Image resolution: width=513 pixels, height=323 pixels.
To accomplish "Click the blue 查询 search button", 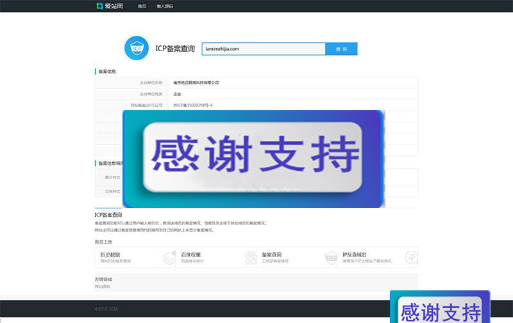I will (x=341, y=49).
